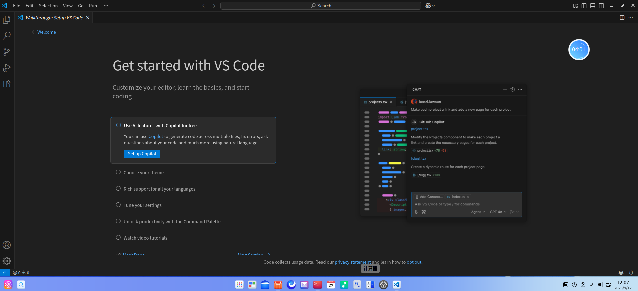The width and height of the screenshot is (638, 291).
Task: Go forward with the right arrow
Action: coord(213,6)
